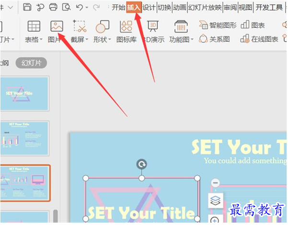Select first slide thumbnail with triangle title
This screenshot has width=288, height=225.
tap(24, 94)
